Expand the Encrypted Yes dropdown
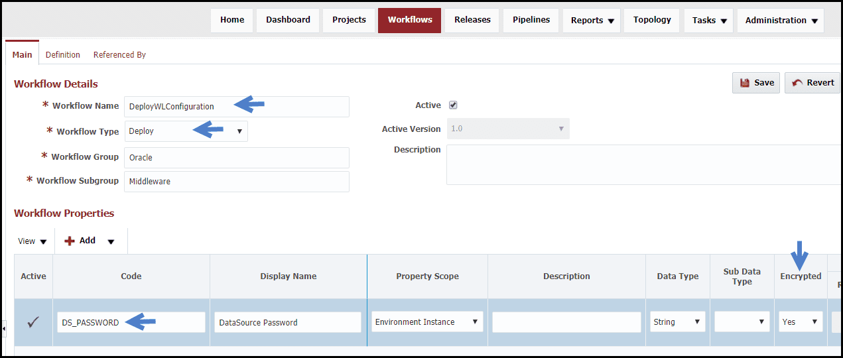 tap(801, 322)
